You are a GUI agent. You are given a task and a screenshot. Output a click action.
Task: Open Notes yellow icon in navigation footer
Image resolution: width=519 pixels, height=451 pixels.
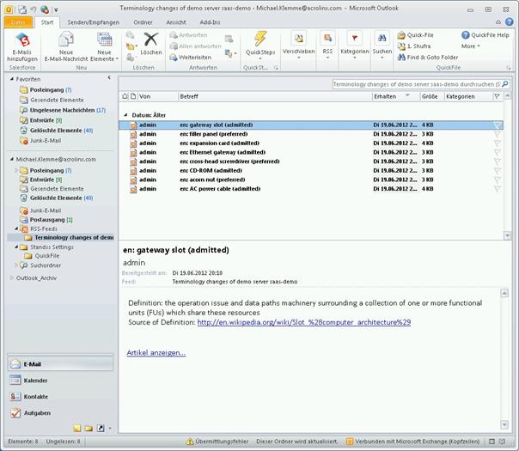tap(77, 429)
